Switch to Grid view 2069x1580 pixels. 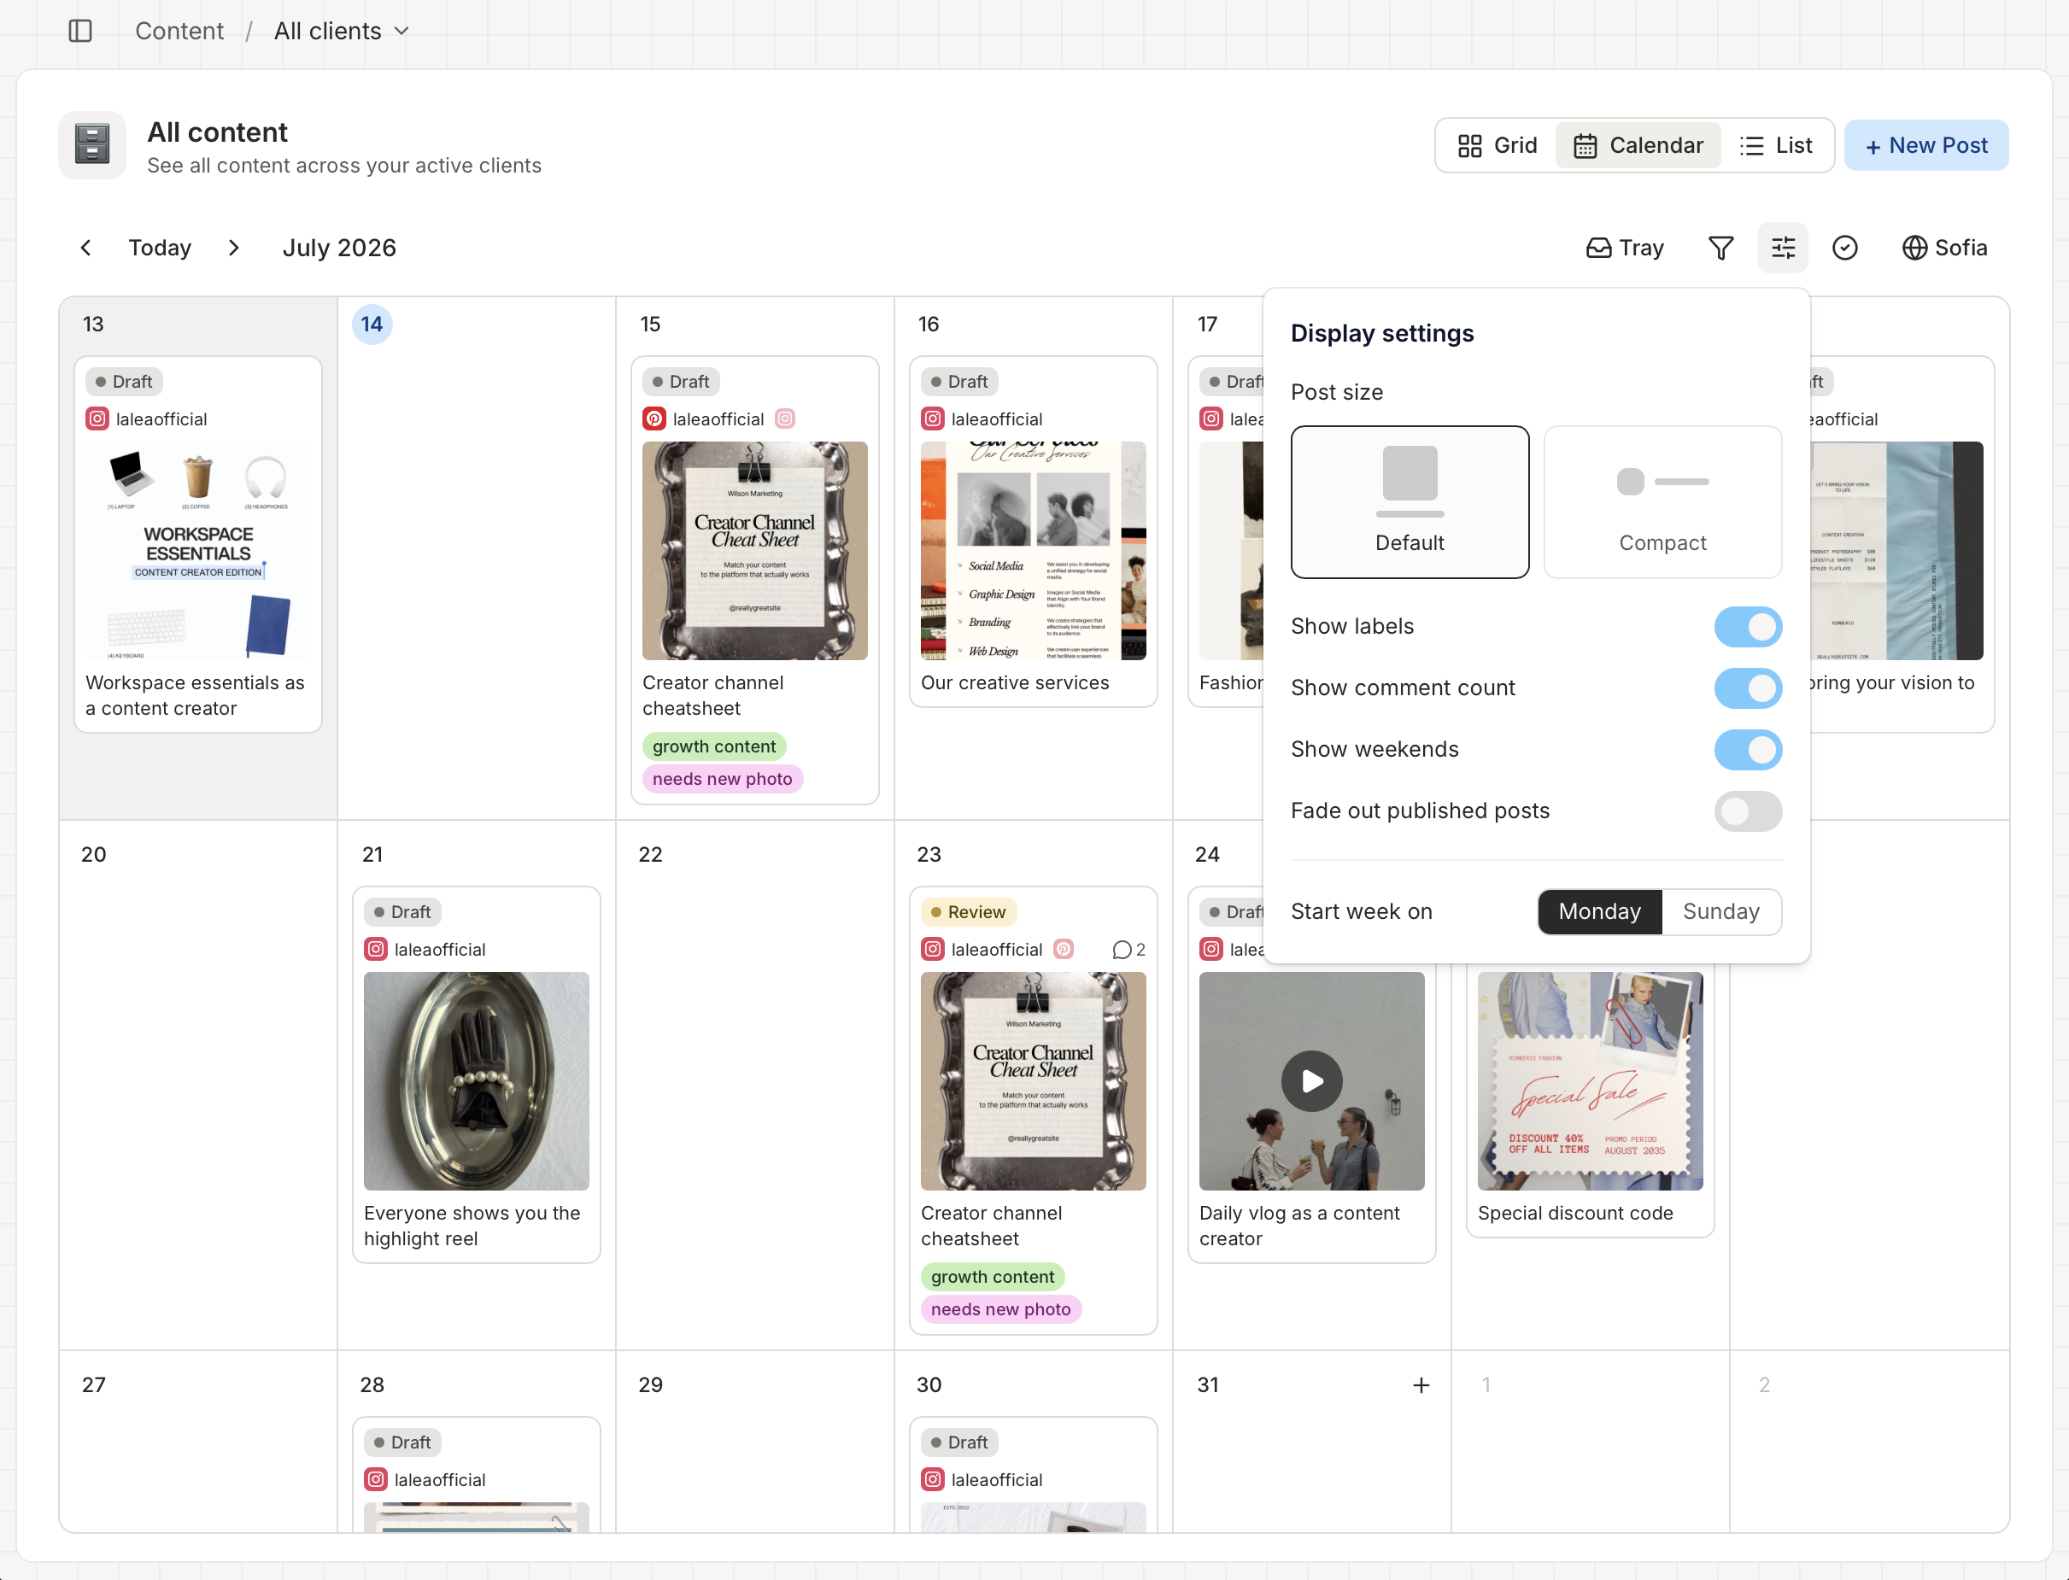point(1498,146)
